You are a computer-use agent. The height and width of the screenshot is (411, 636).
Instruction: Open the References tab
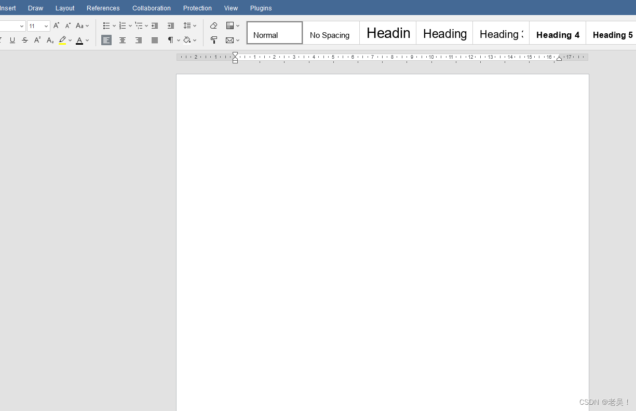[103, 8]
